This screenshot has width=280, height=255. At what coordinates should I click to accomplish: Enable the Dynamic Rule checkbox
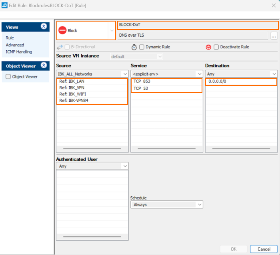click(x=142, y=47)
